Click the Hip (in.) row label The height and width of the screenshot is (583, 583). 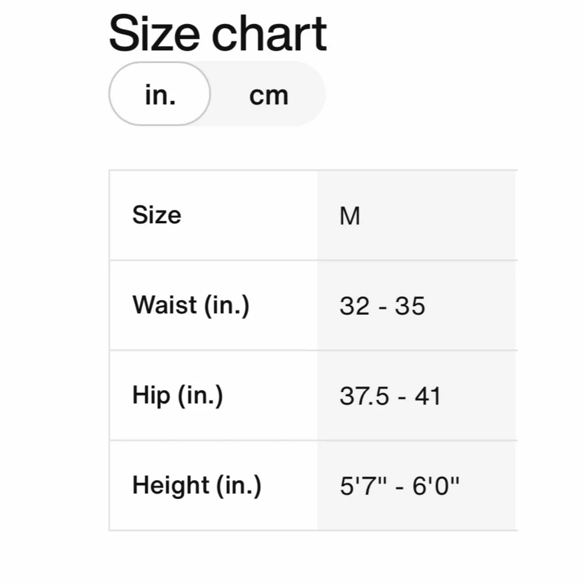point(177,395)
